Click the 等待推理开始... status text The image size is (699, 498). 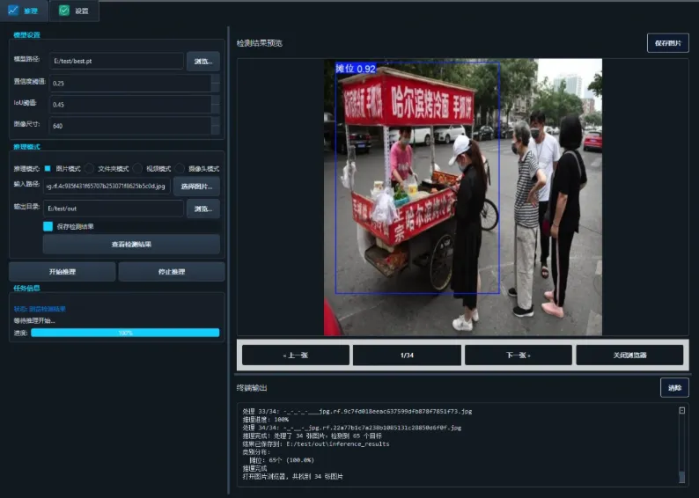[x=34, y=320]
